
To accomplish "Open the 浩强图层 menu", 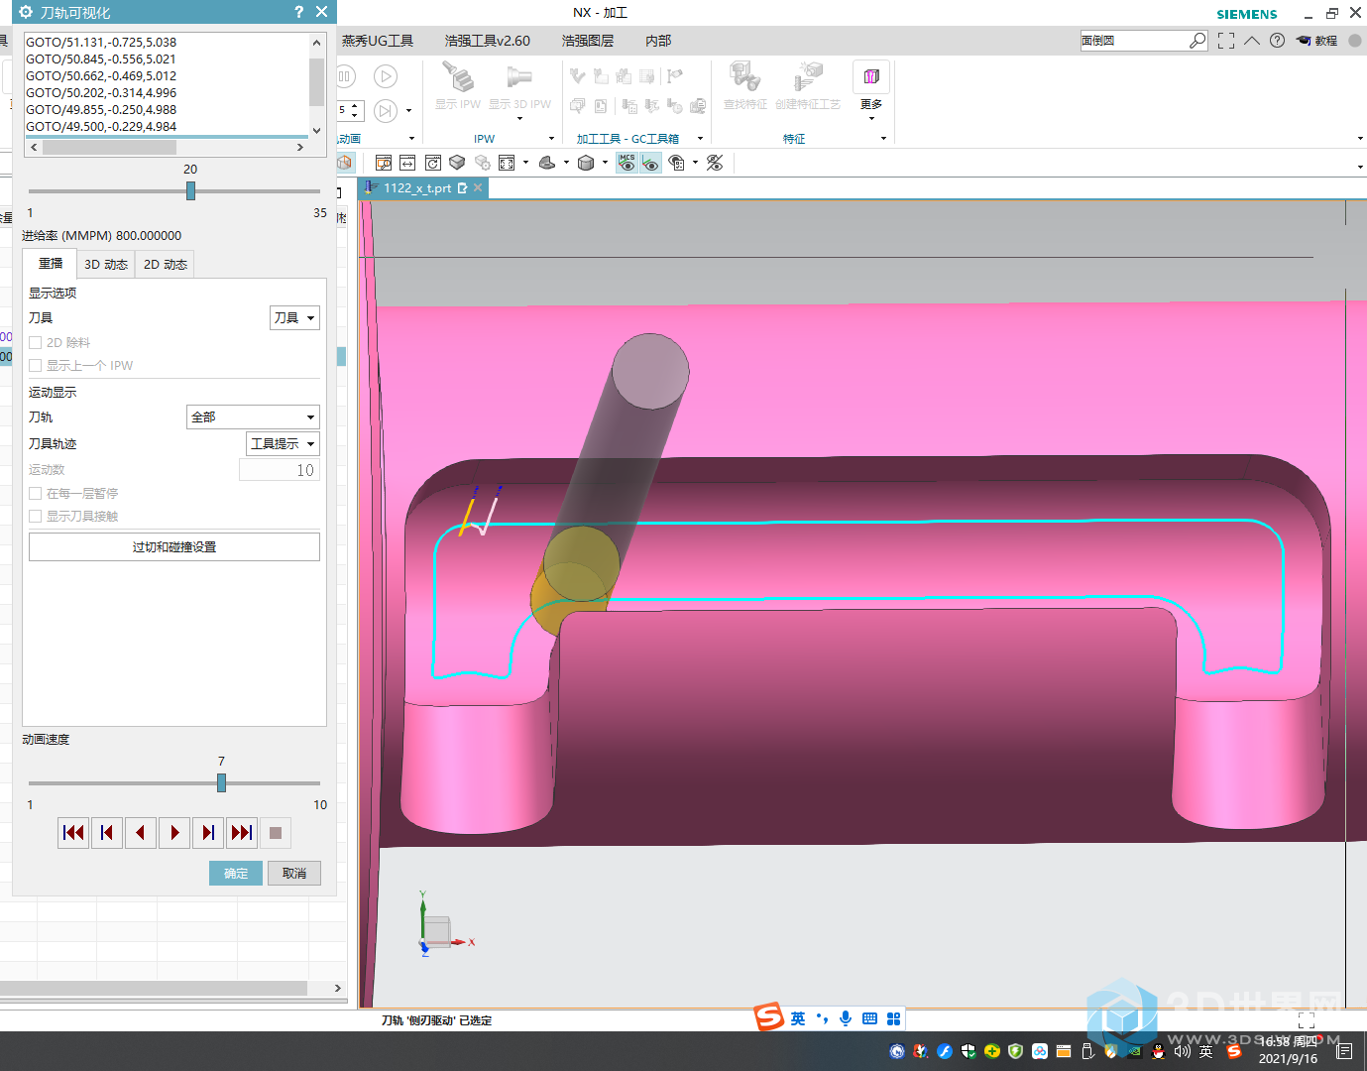I will 588,41.
